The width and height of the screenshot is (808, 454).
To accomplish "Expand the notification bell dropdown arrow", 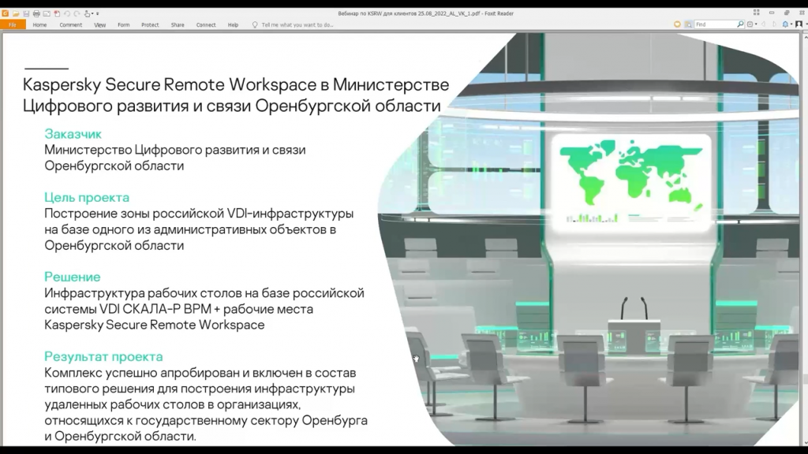I will (x=791, y=24).
